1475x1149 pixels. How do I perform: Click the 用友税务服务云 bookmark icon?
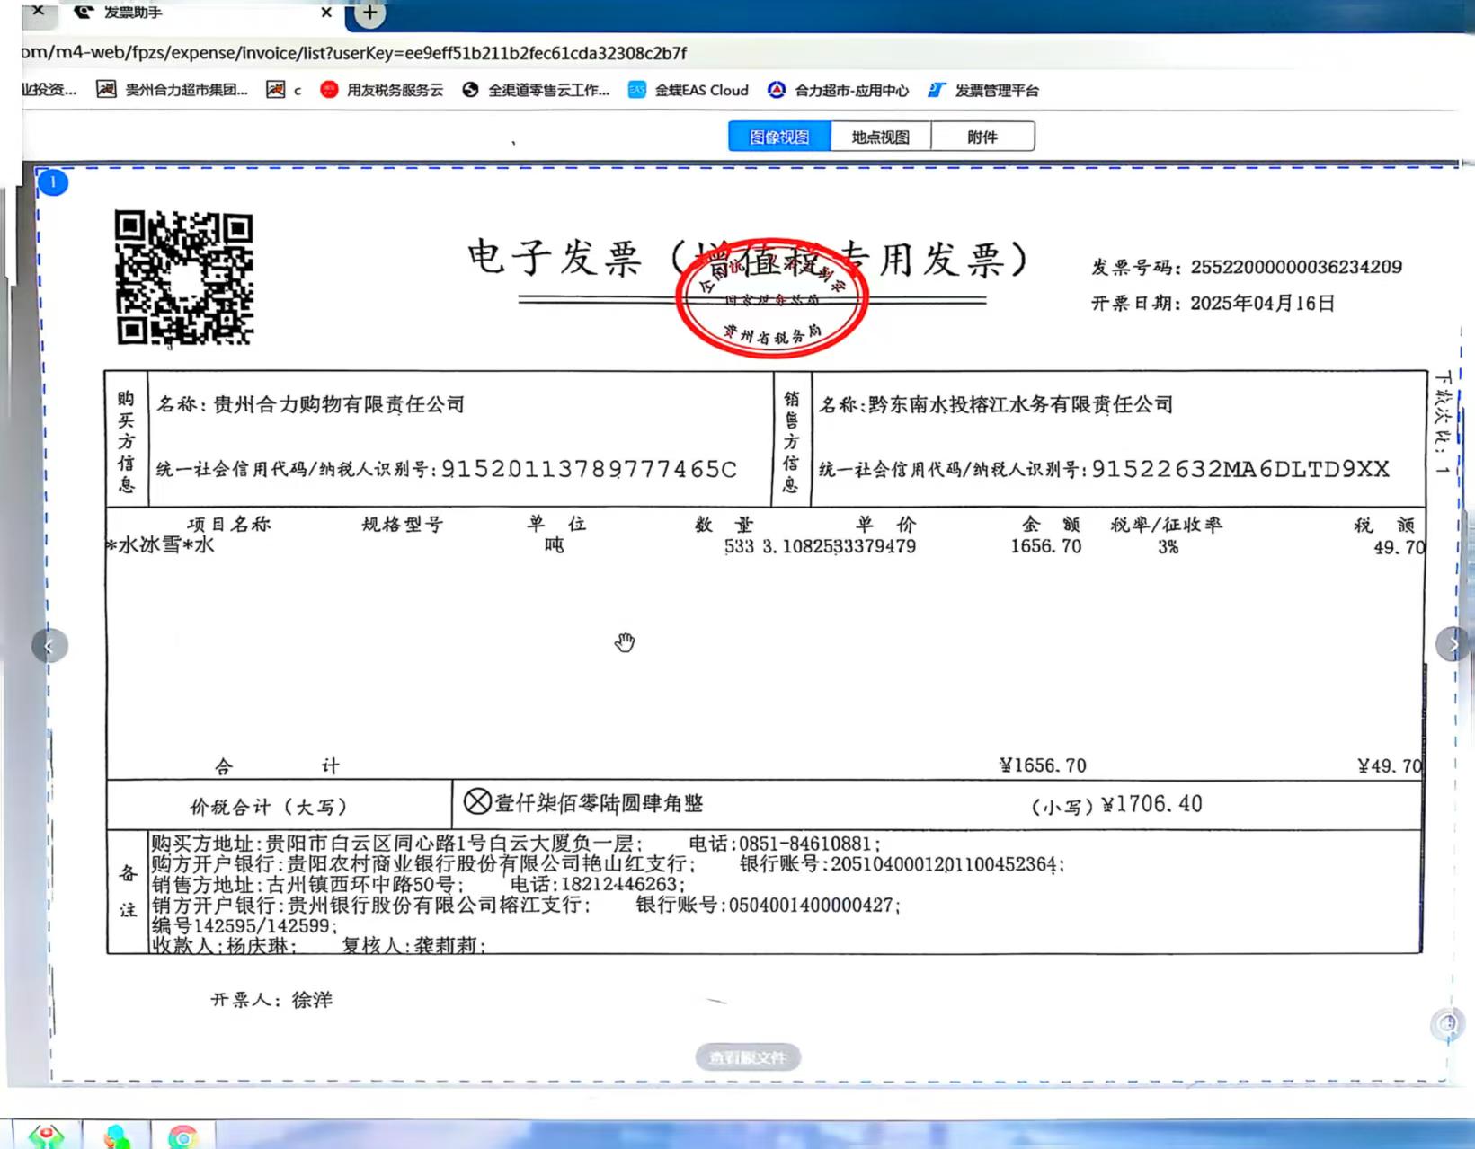(x=329, y=90)
